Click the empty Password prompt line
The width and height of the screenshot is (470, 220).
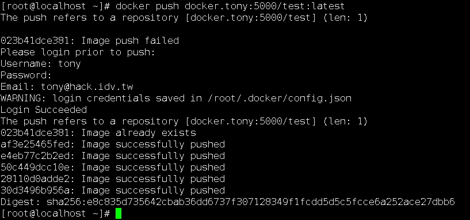[x=26, y=75]
